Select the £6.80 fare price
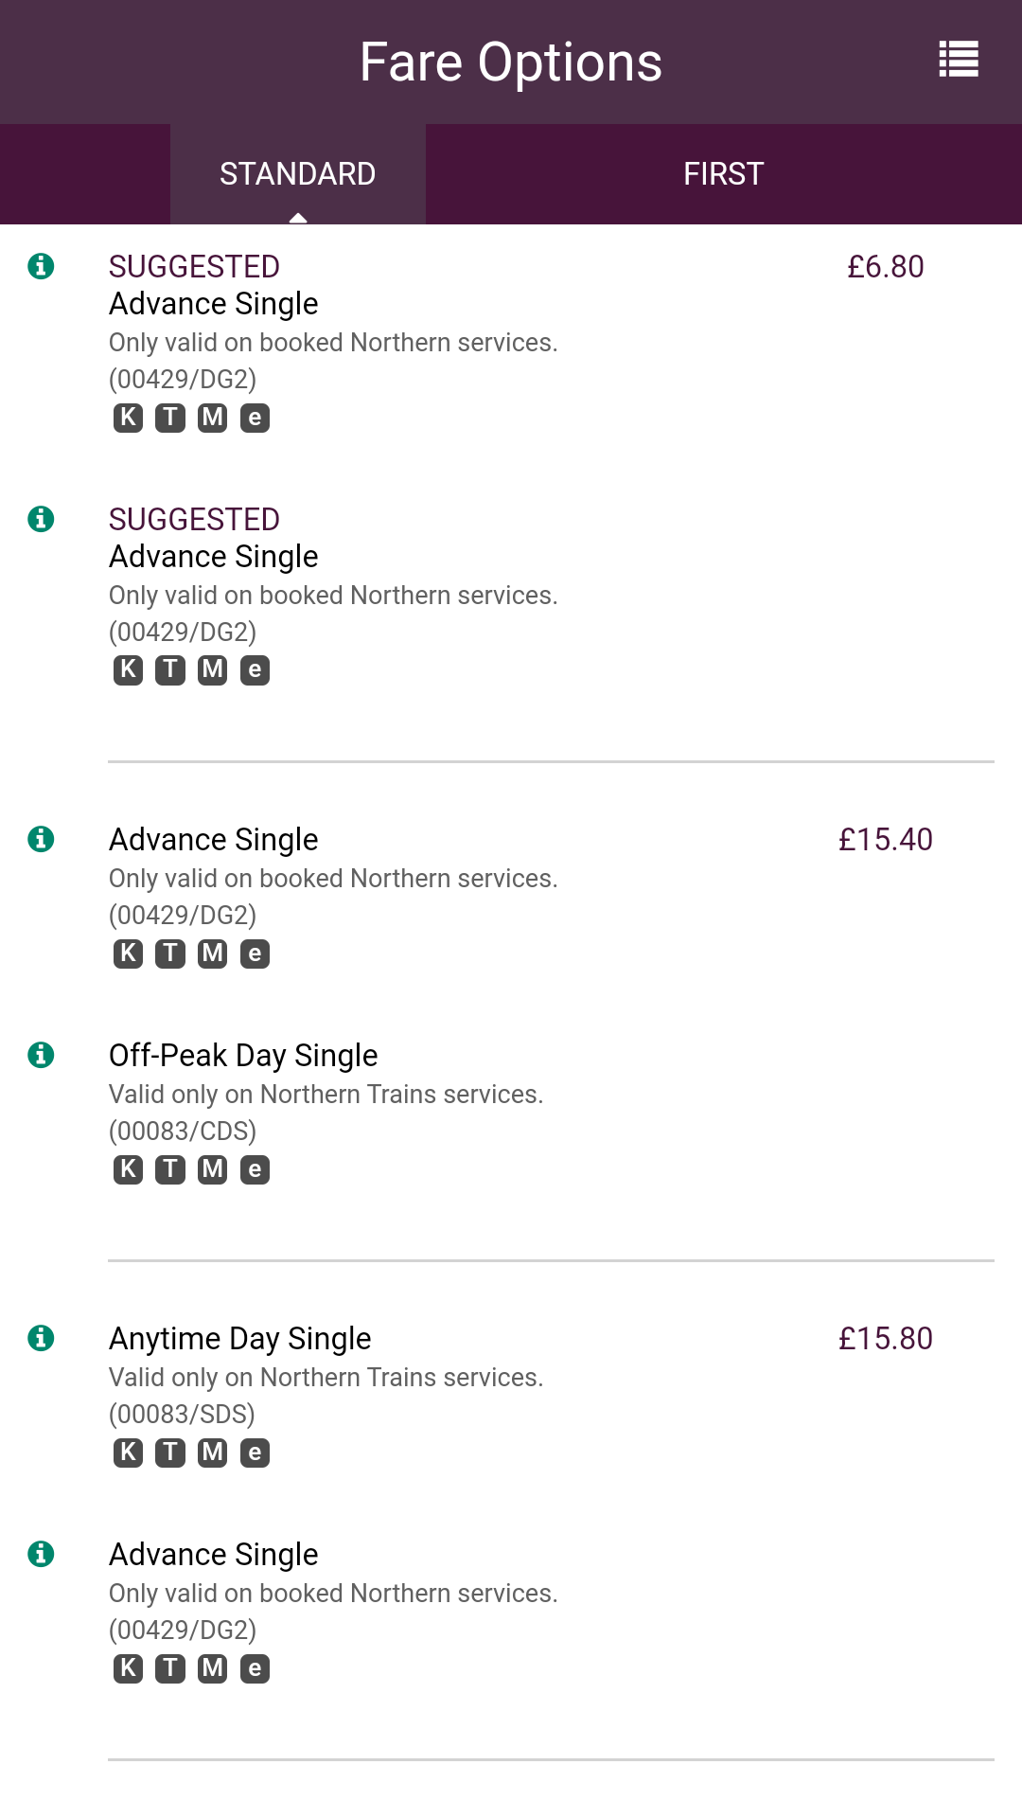1022x1818 pixels. (885, 267)
